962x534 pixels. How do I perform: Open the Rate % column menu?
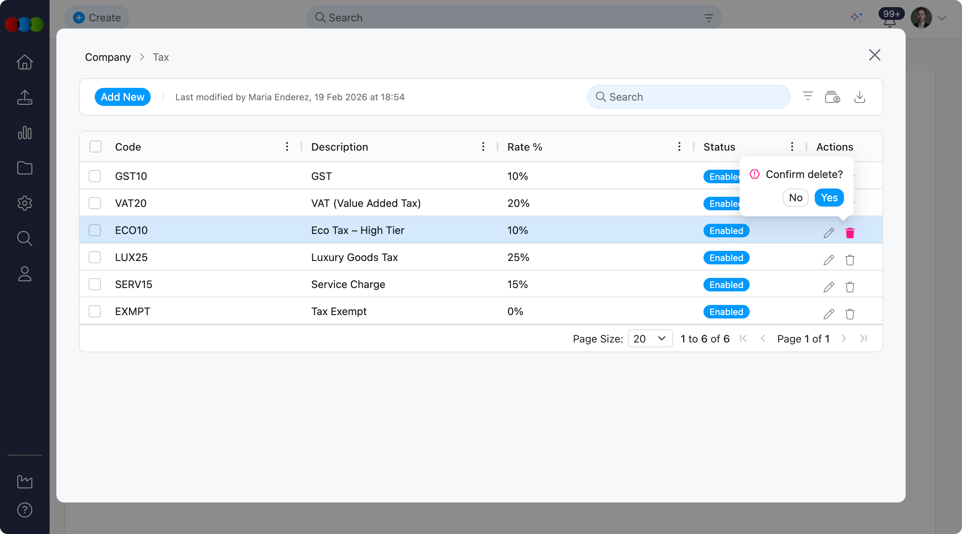679,146
